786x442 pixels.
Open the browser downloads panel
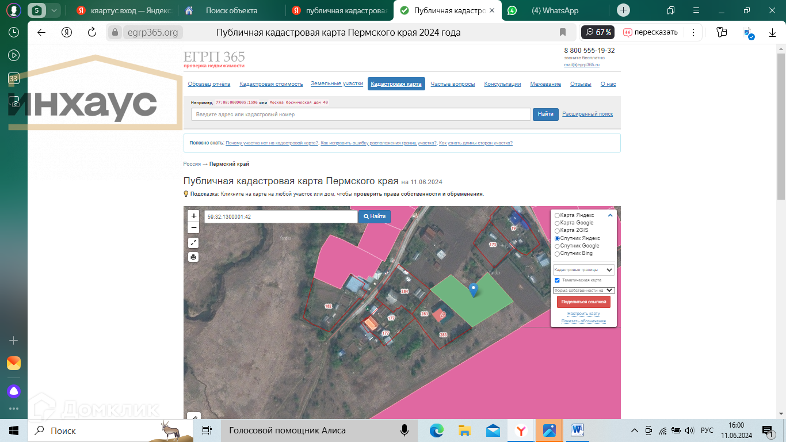(x=773, y=32)
